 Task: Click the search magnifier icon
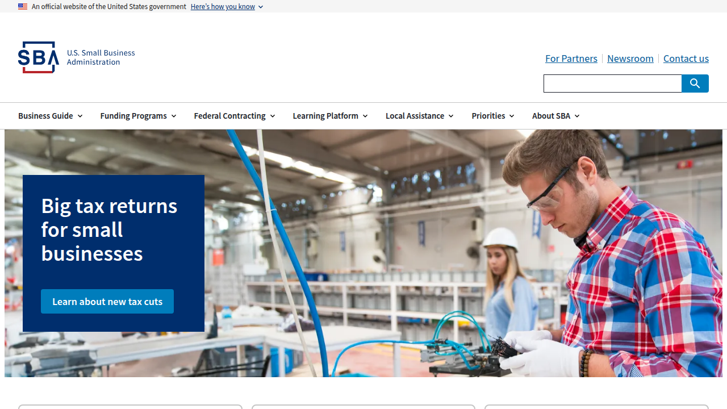[x=695, y=83]
